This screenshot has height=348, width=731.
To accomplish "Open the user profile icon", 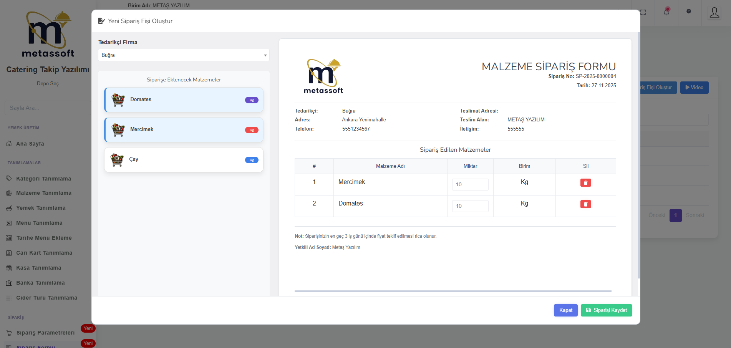I will tap(714, 13).
